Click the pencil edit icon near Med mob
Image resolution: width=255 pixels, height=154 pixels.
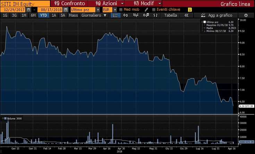tap(146, 10)
